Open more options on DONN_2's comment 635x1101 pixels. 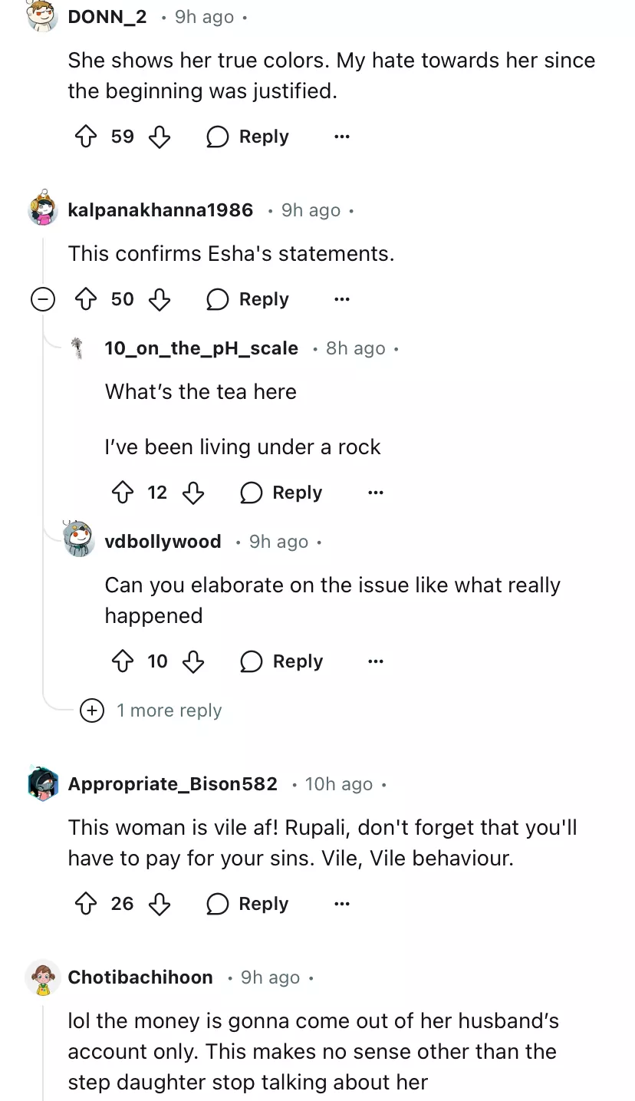(x=342, y=137)
